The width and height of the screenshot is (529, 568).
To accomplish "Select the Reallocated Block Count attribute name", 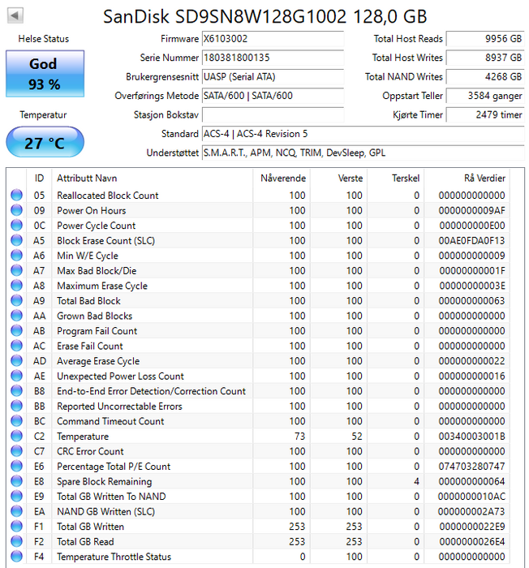I will [108, 196].
